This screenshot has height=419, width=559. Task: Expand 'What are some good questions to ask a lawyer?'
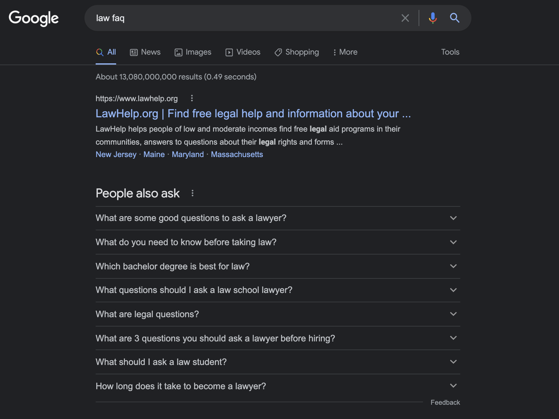(278, 218)
